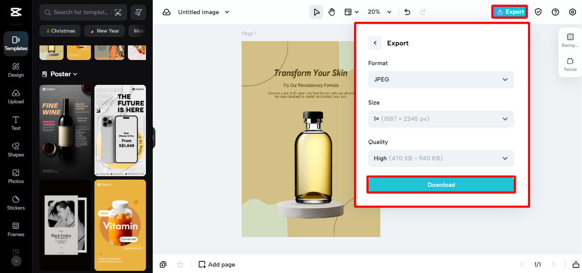This screenshot has width=582, height=273.
Task: Open the Background tool on right panel
Action: [x=570, y=40]
